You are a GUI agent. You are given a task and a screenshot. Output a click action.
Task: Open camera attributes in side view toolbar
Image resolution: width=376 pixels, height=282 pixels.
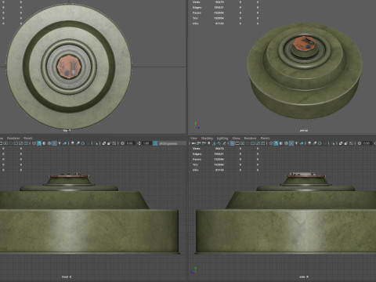[x=204, y=143]
